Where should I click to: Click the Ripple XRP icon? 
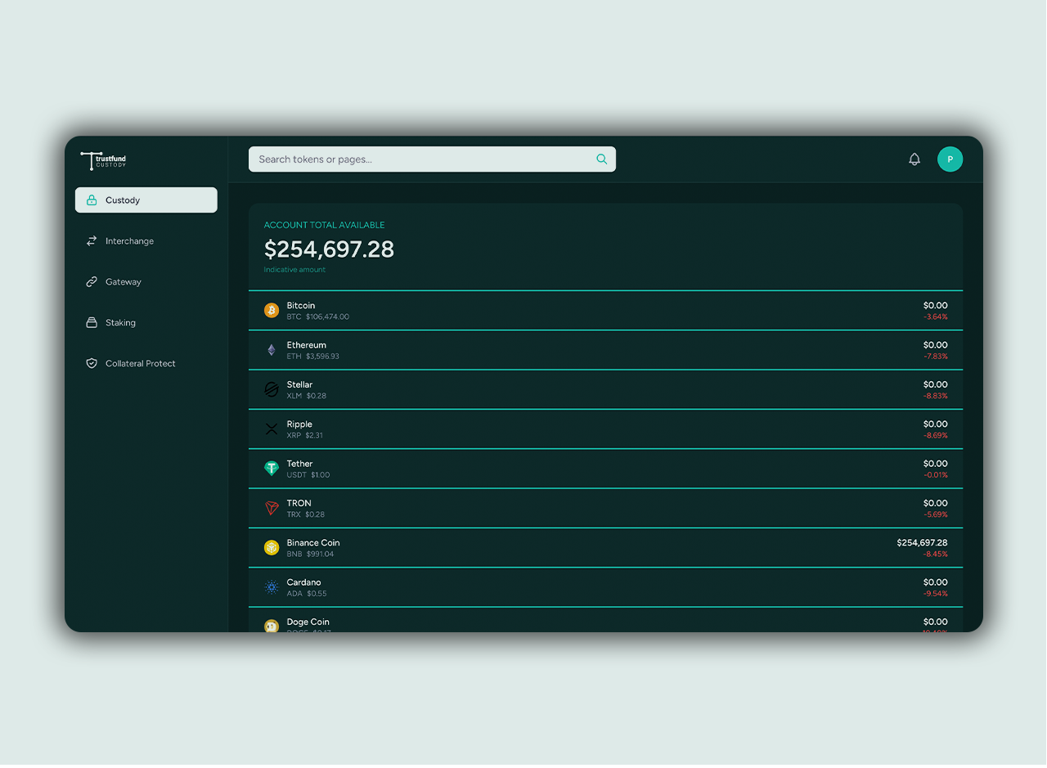(x=272, y=429)
